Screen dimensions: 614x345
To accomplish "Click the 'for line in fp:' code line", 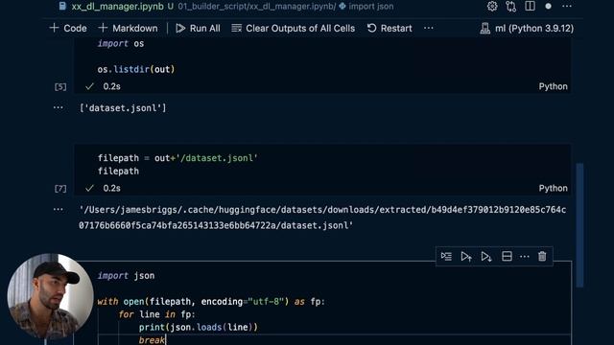I will 156,314.
